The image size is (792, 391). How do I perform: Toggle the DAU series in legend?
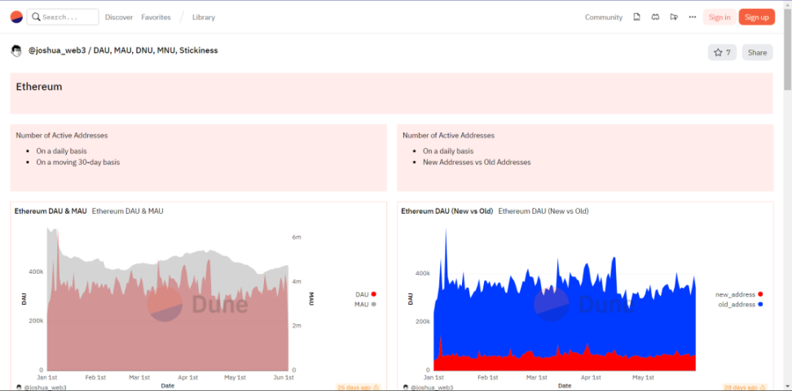[x=365, y=294]
